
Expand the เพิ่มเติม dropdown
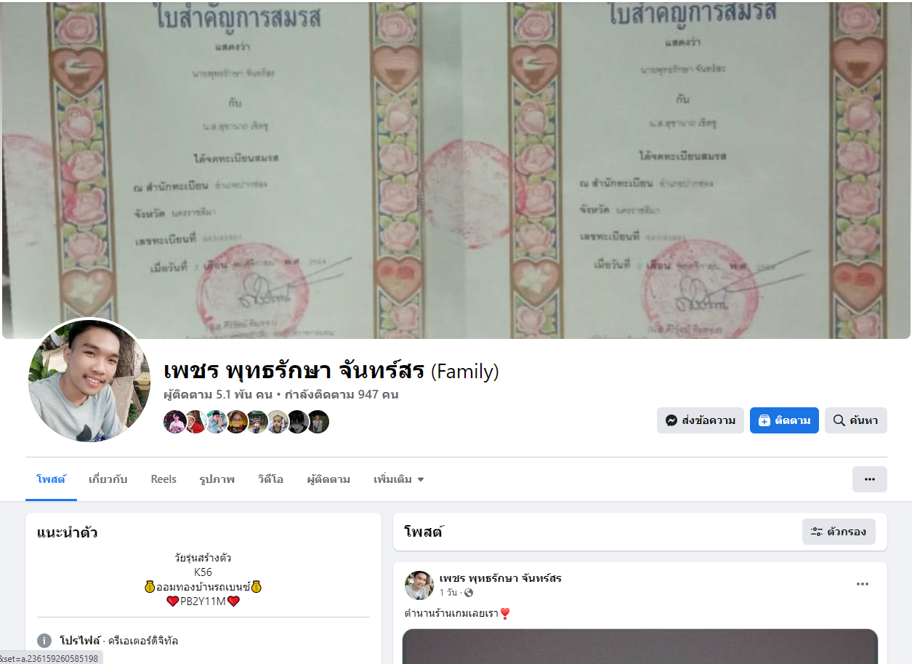tap(398, 479)
